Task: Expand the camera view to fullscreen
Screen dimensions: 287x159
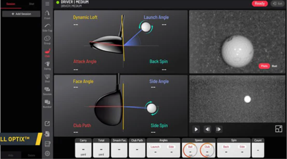Action: 278,129
